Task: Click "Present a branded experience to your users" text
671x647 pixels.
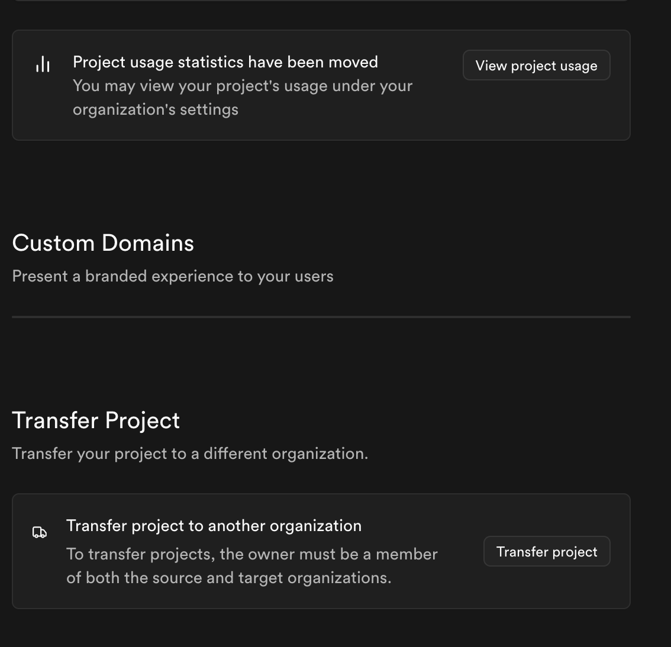Action: pyautogui.click(x=173, y=276)
